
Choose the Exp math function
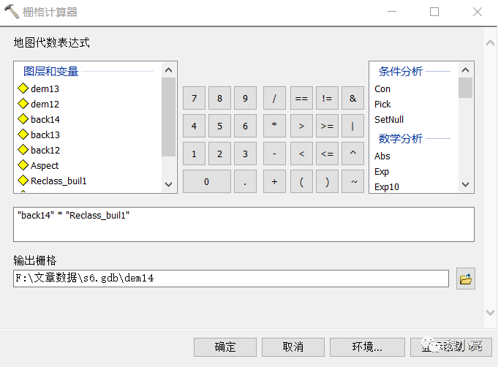click(382, 172)
